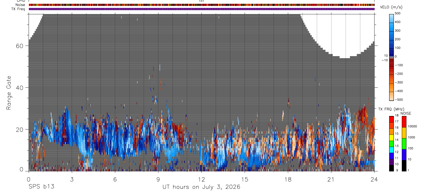Click the blue 10 noise swatch
This screenshot has width=421, height=194.
[x=404, y=155]
